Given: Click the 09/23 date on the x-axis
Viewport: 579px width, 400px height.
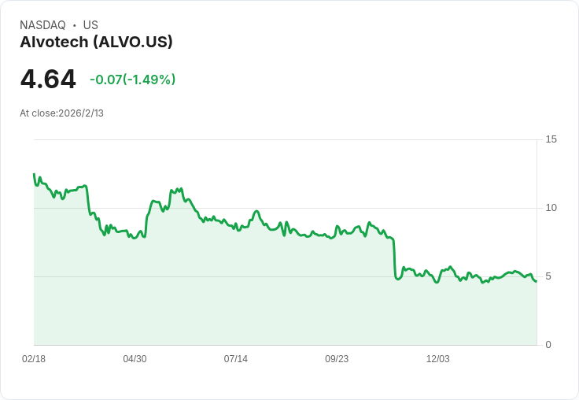Looking at the screenshot, I should click(x=337, y=359).
